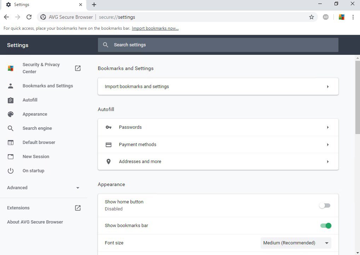Enable the Show home button toggle
This screenshot has width=360, height=255.
325,205
